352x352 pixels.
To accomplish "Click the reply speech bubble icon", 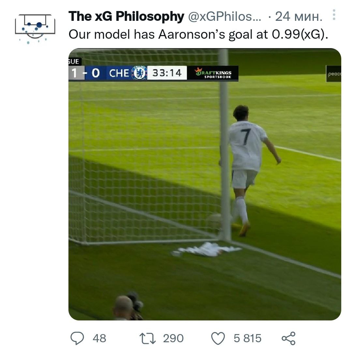I will [77, 338].
